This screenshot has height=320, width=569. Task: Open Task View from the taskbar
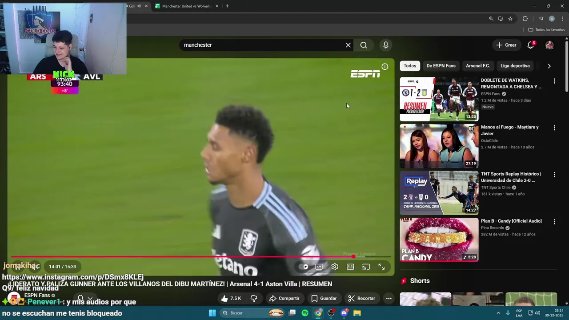point(292,313)
